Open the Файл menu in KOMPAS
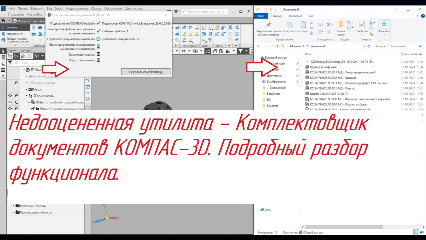426x240 pixels. [11, 8]
